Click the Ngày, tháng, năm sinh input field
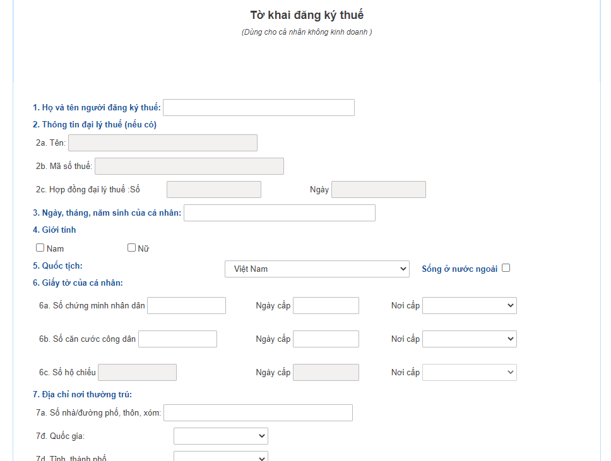The width and height of the screenshot is (611, 461). (x=279, y=213)
